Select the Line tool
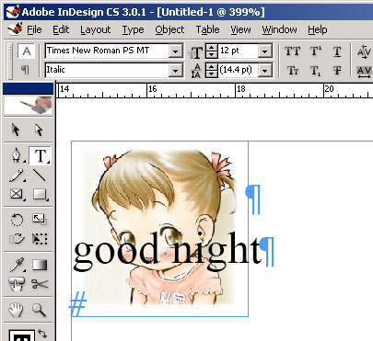Viewport: 373px width, 341px height. point(40,175)
